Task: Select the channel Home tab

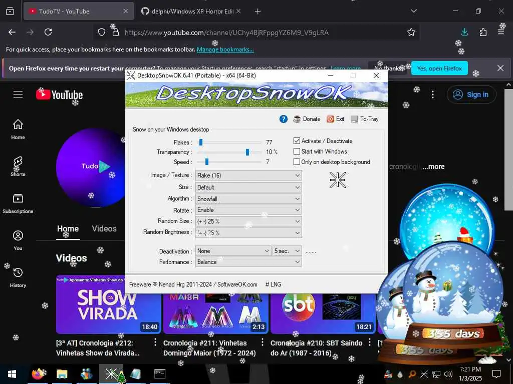Action: point(68,228)
